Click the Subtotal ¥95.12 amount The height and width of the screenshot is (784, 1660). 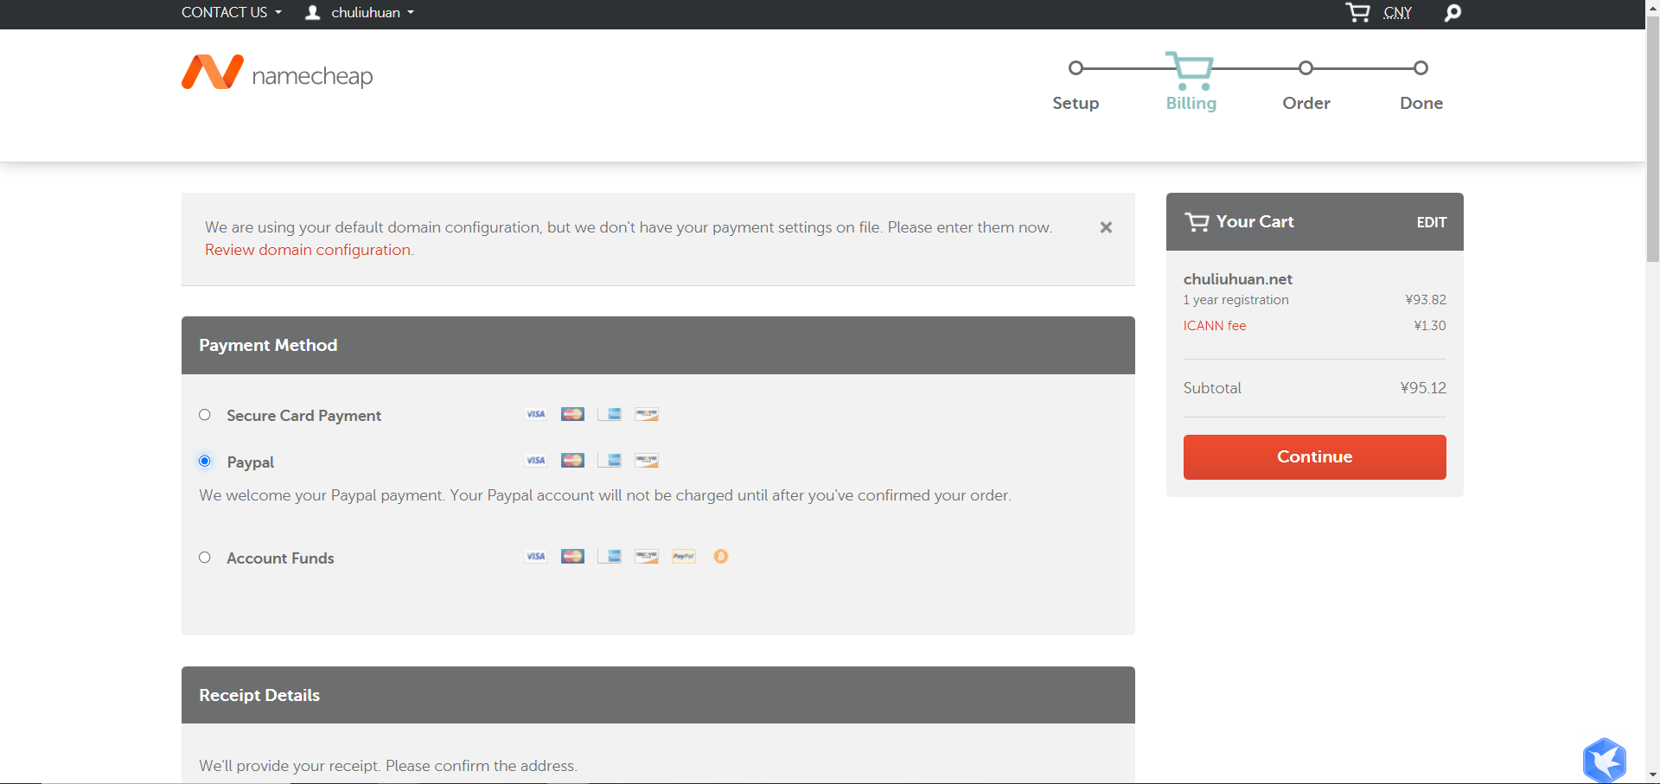point(1423,388)
